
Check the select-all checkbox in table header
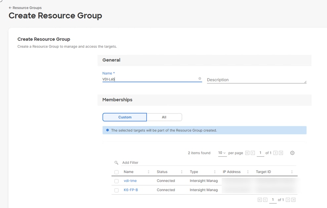[x=116, y=171]
